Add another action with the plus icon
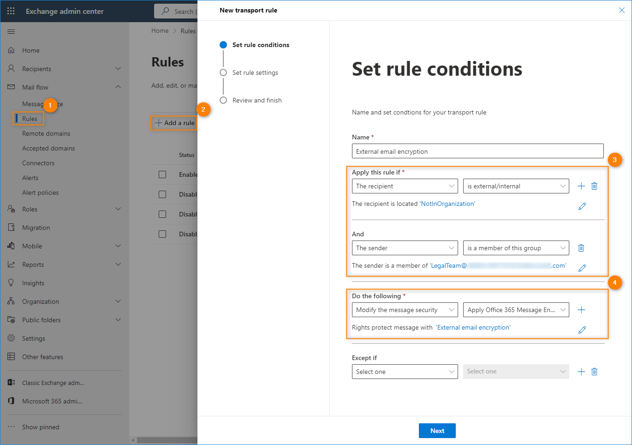The height and width of the screenshot is (445, 632). pos(581,310)
